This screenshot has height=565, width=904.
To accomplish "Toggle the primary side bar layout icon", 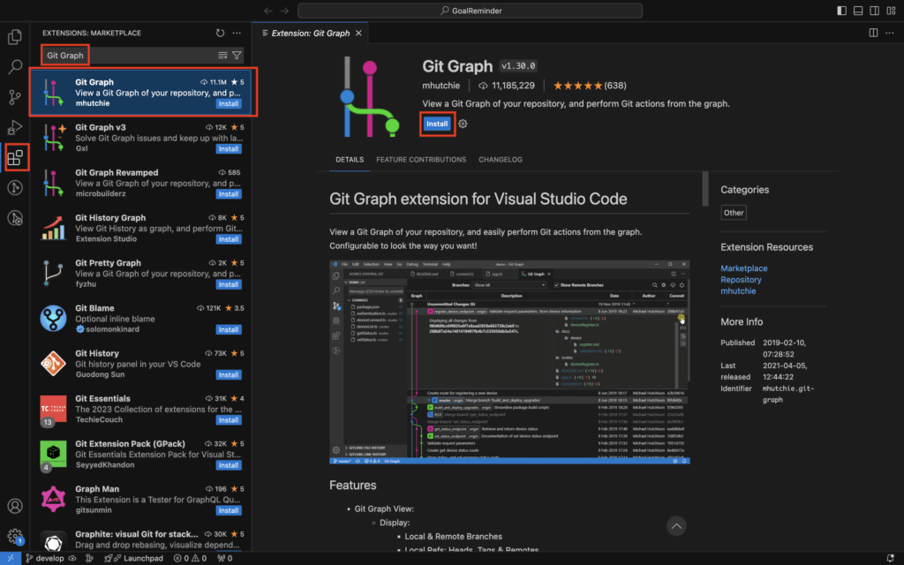I will tap(841, 11).
